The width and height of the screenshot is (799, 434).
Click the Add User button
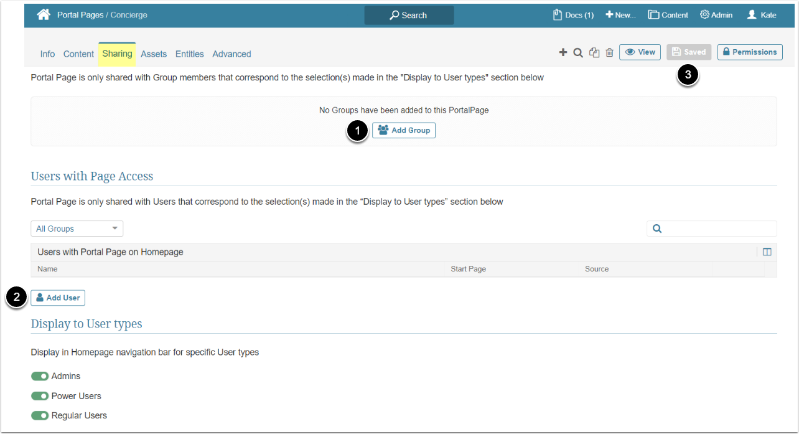tap(58, 298)
